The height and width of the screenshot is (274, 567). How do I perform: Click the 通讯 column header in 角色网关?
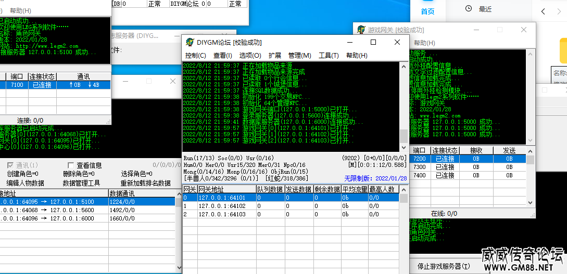(x=83, y=77)
